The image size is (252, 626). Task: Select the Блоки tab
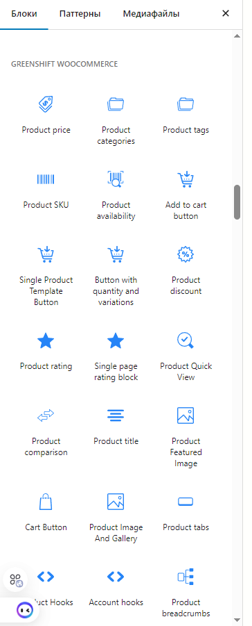(x=24, y=14)
